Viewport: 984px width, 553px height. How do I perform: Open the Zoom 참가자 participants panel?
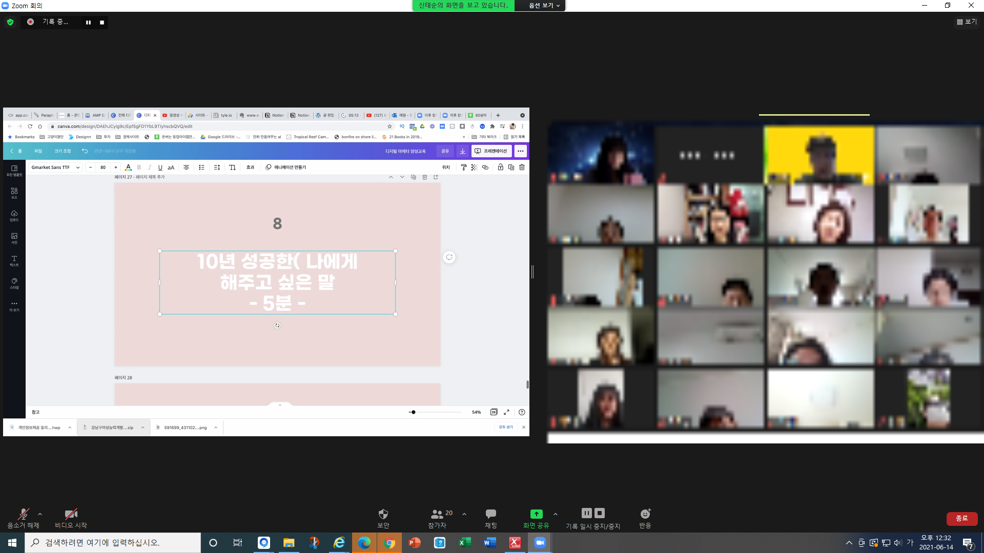coord(437,518)
